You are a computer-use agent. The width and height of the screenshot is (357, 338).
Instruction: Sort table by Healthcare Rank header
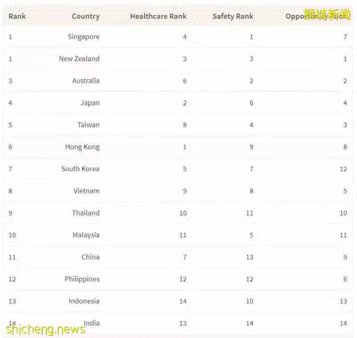pos(158,16)
